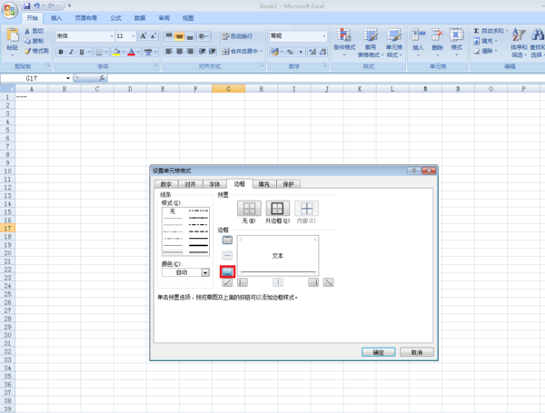Viewport: 545px width, 413px height.
Task: Apply diagonal-down border button
Action: click(328, 283)
